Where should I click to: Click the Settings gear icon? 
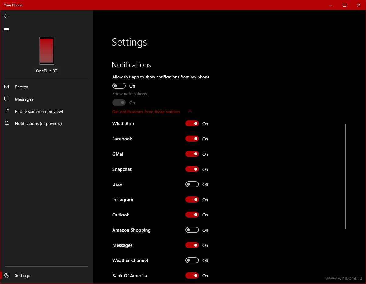pyautogui.click(x=7, y=275)
